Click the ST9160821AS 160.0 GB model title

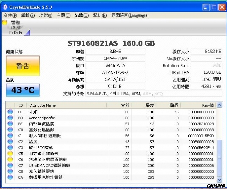[x=111, y=43]
